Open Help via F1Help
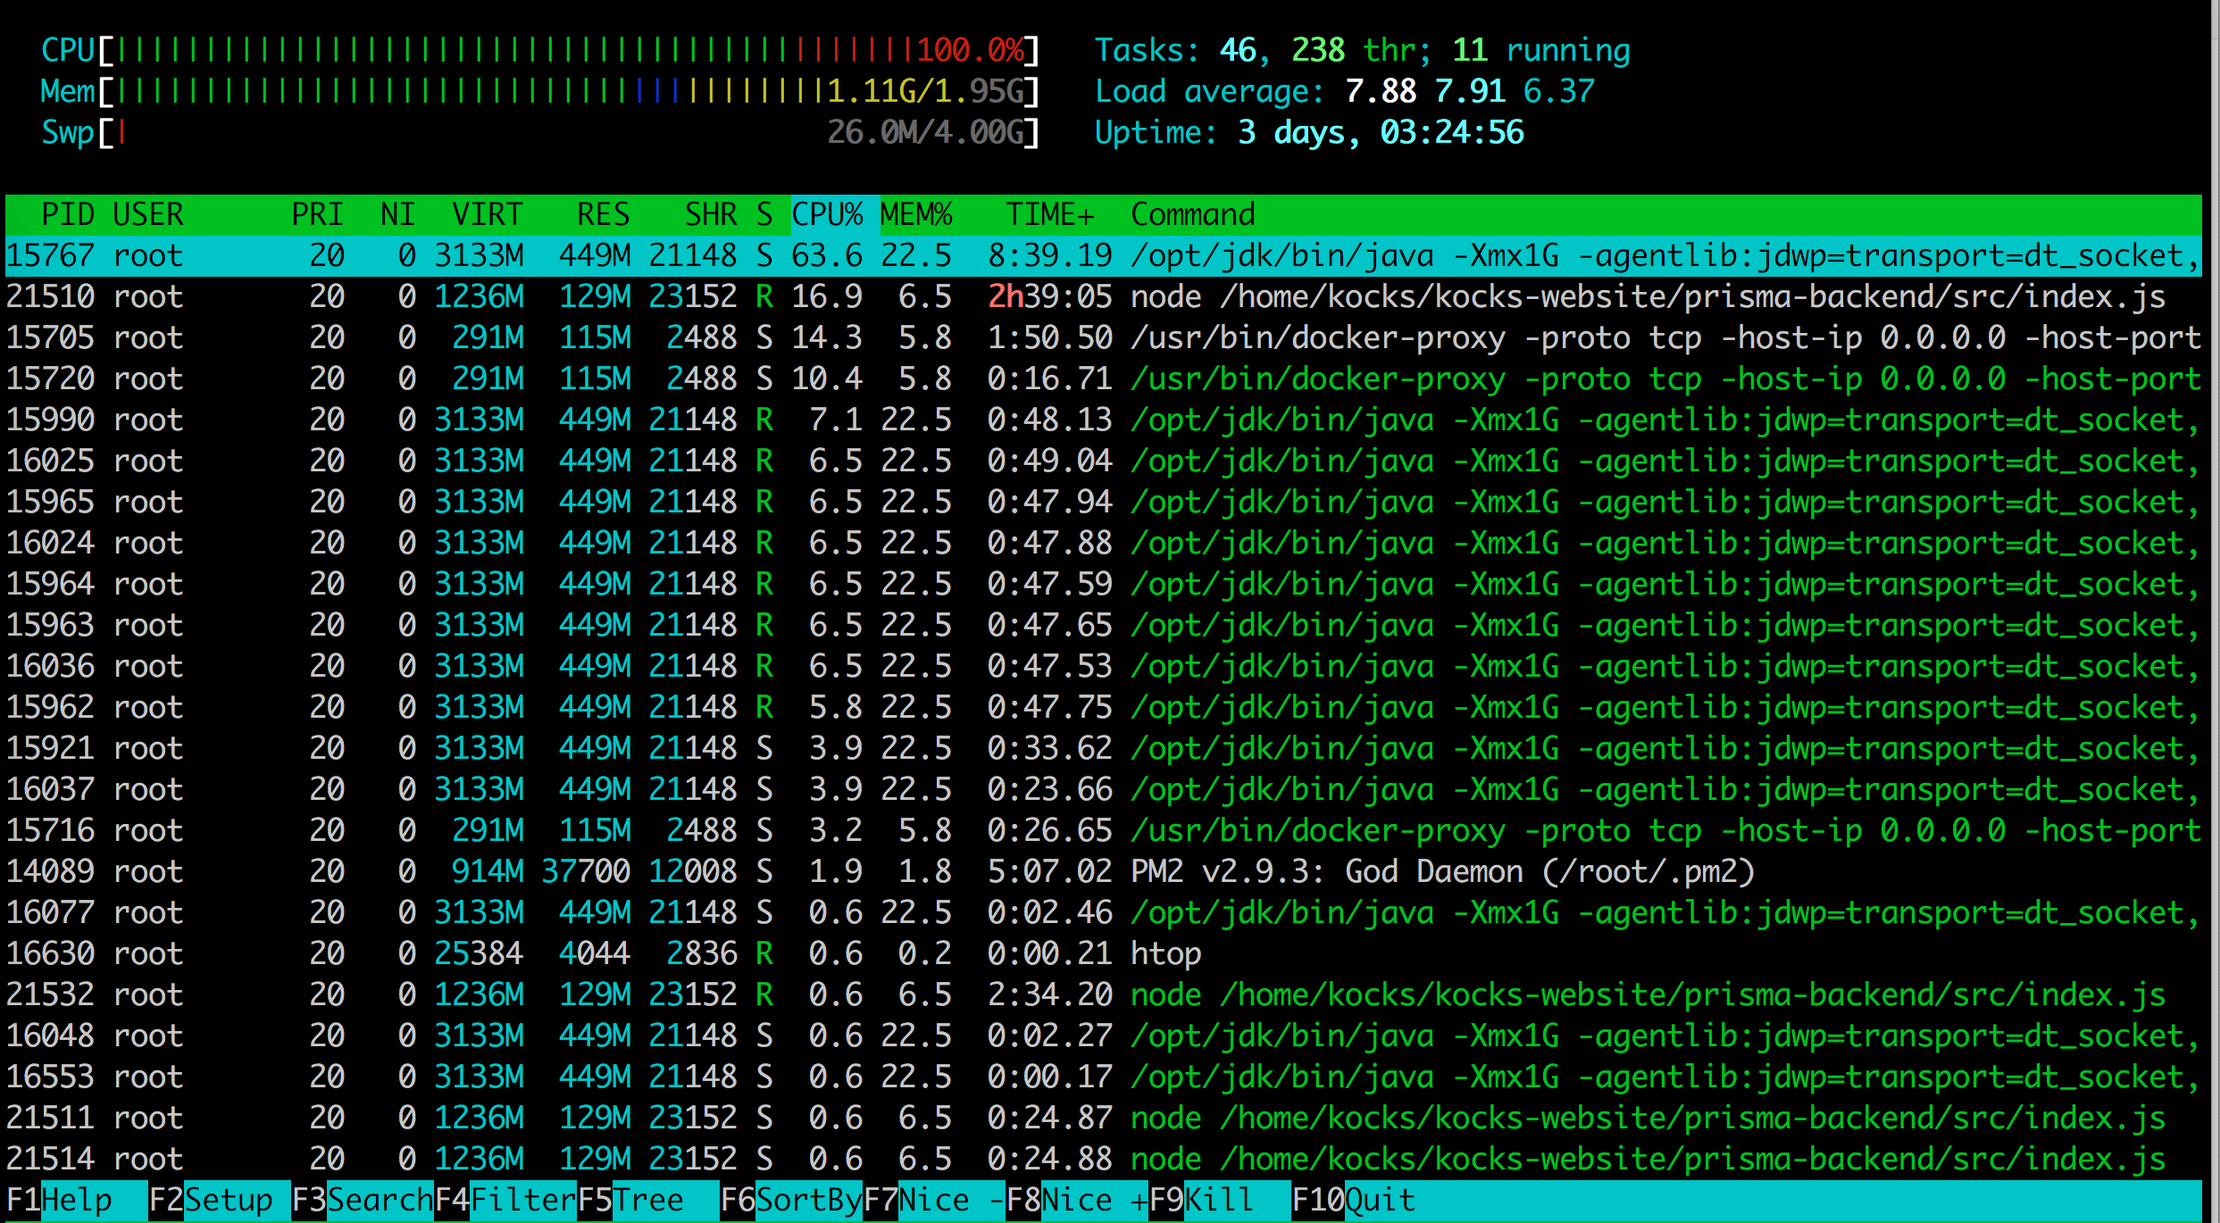The image size is (2220, 1223). coord(58,1200)
